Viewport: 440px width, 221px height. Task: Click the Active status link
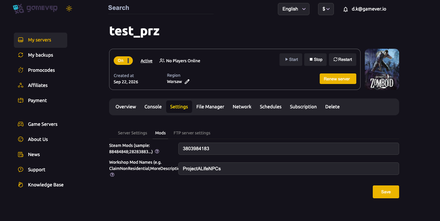(146, 61)
